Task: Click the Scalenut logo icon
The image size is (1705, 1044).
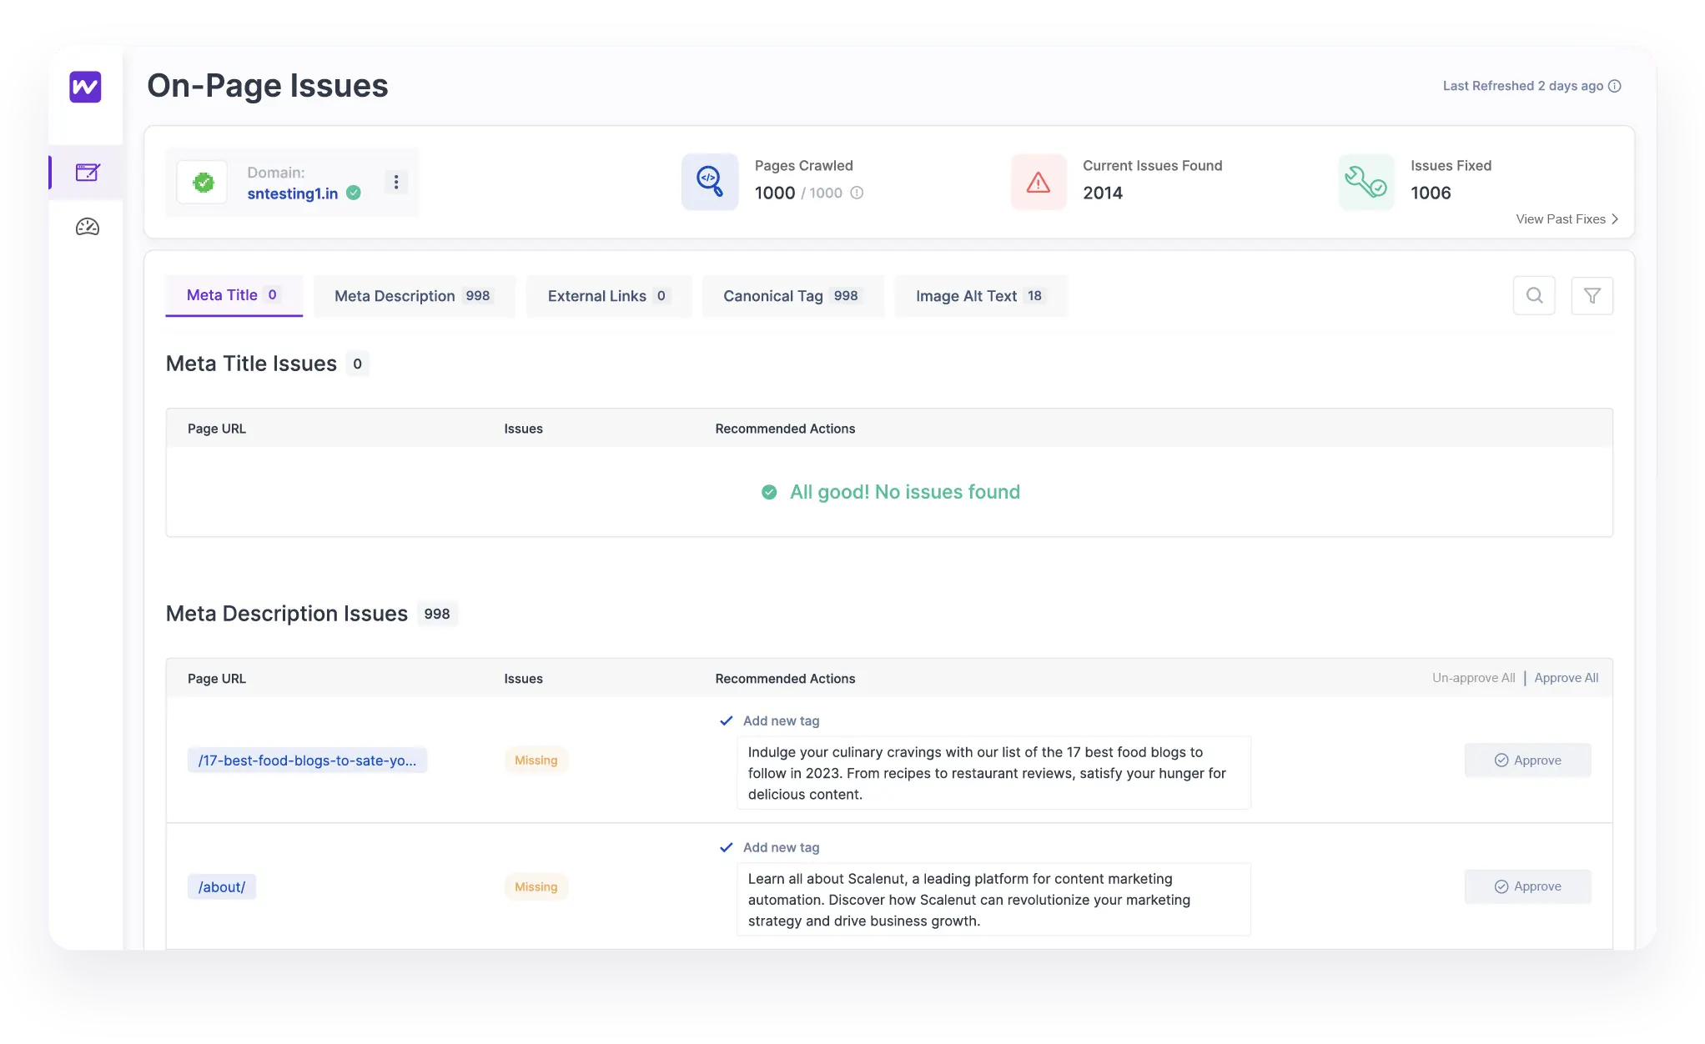Action: pyautogui.click(x=85, y=87)
